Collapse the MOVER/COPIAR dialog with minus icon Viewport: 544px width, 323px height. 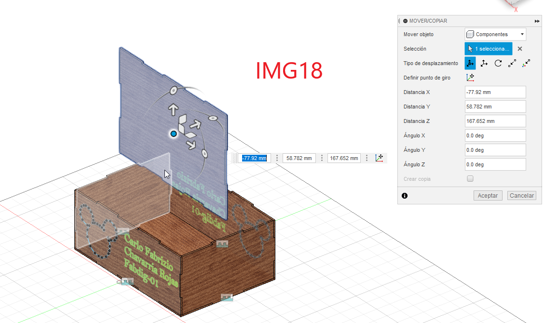point(405,21)
